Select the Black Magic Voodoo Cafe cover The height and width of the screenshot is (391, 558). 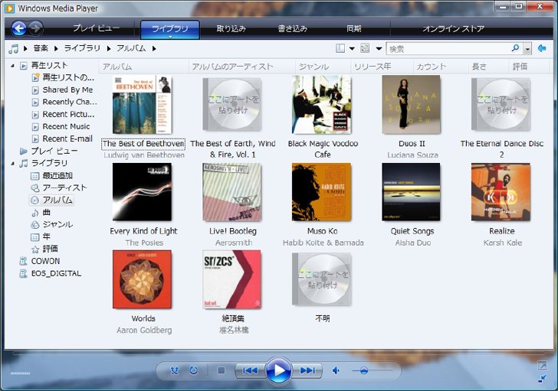point(322,104)
